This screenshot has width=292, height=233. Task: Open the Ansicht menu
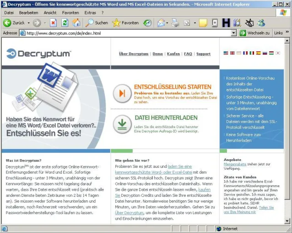pos(50,13)
